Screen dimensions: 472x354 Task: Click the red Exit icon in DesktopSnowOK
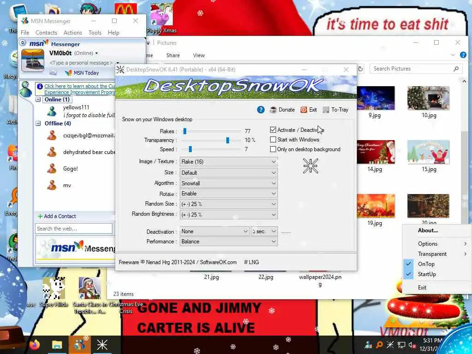303,110
